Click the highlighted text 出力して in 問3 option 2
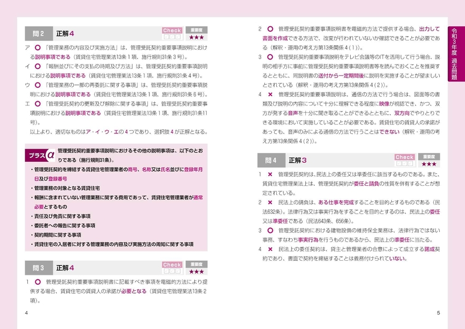Image resolution: width=465 pixels, height=329 pixels. click(x=429, y=29)
